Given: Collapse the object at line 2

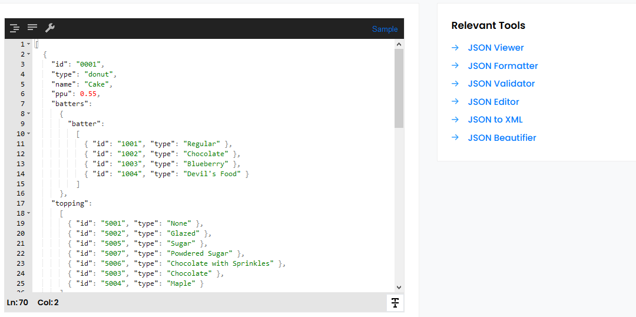Looking at the screenshot, I should tap(29, 54).
